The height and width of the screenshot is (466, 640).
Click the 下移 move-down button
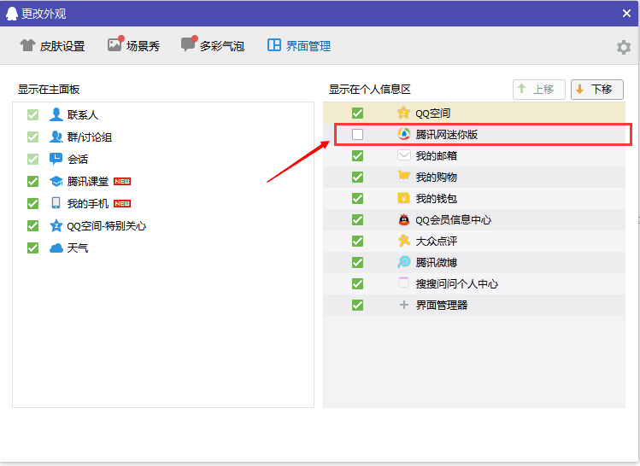pos(597,90)
